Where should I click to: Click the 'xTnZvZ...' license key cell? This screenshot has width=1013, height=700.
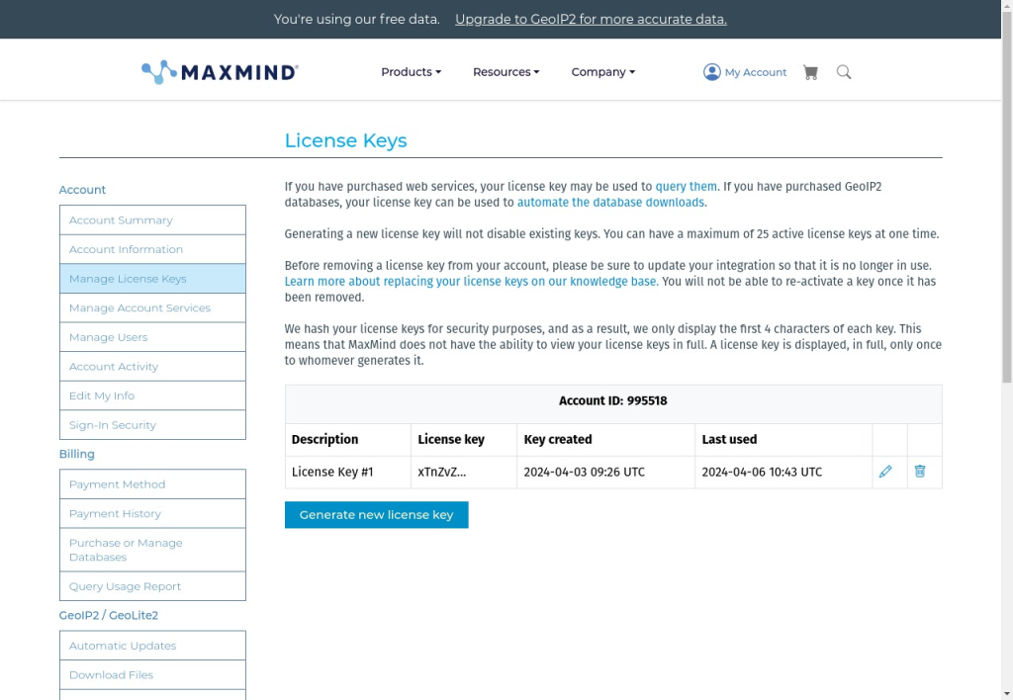click(x=464, y=472)
